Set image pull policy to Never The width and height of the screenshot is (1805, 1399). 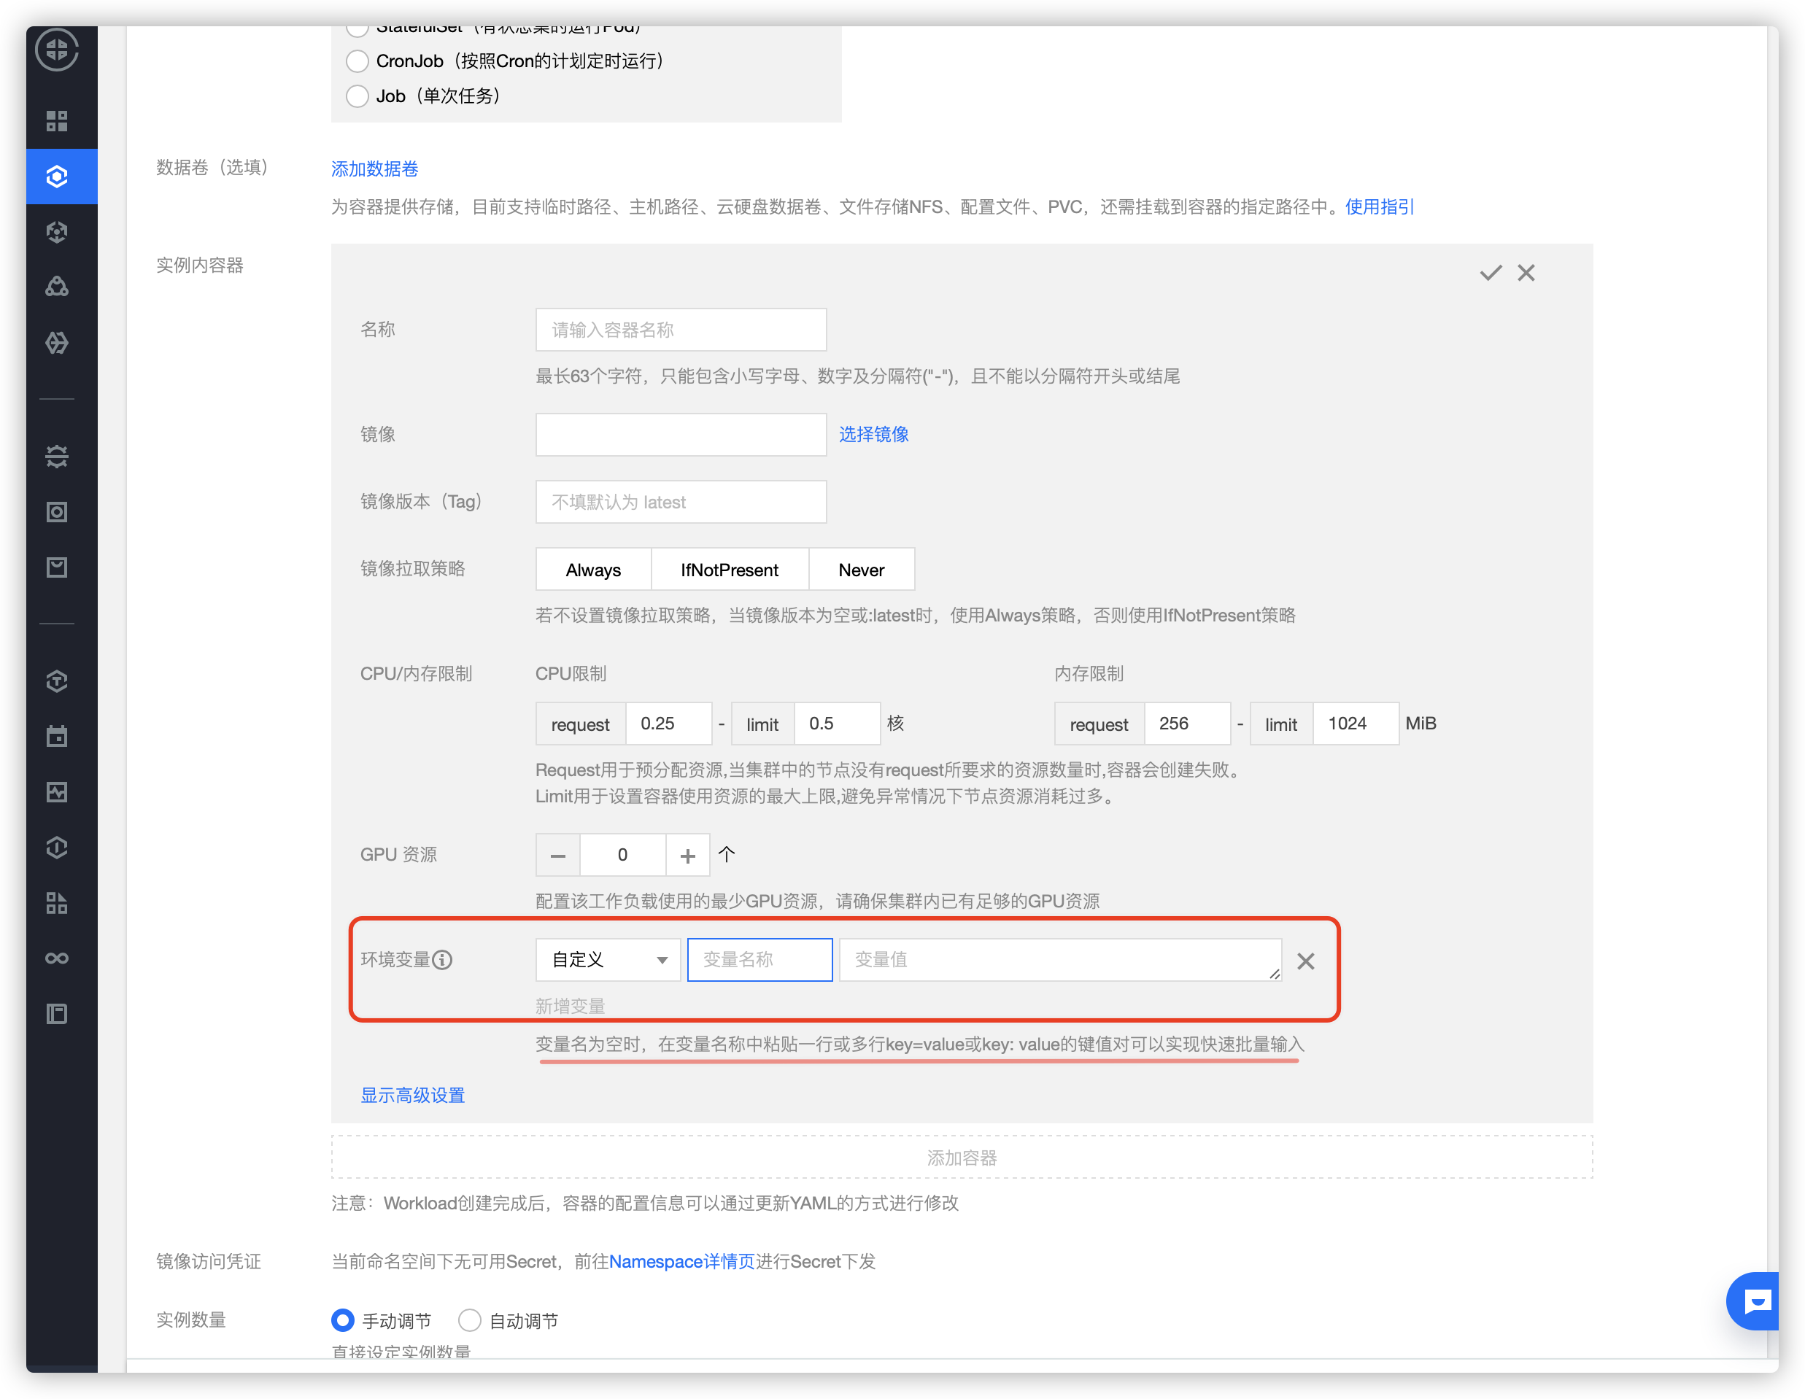[x=861, y=570]
